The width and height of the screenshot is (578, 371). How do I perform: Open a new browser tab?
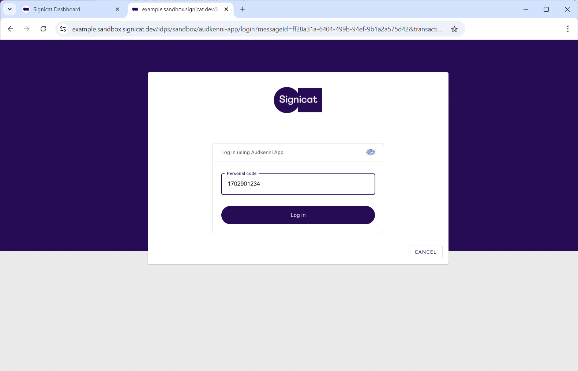tap(243, 9)
